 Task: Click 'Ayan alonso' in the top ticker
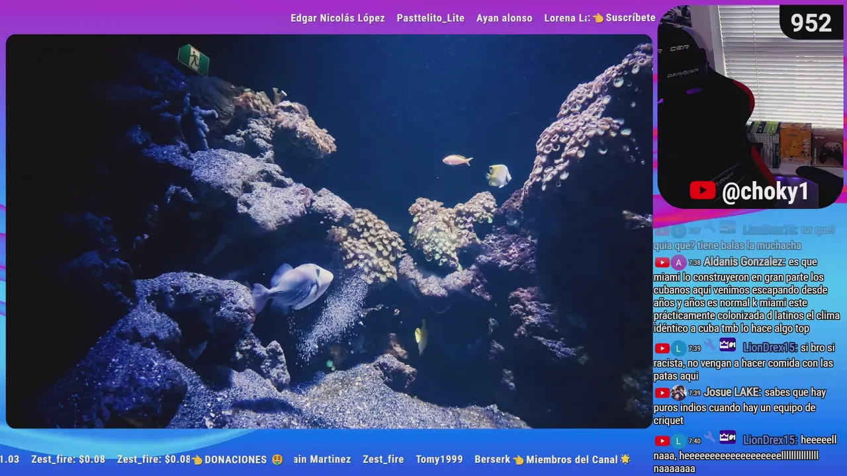[504, 19]
